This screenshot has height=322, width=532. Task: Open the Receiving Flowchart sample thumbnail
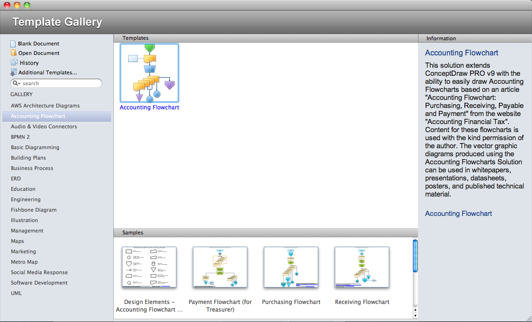(362, 267)
